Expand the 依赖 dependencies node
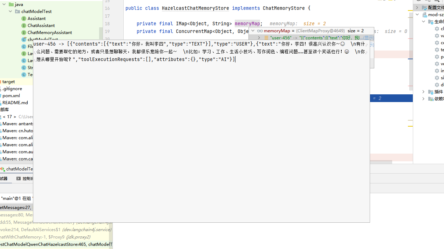This screenshot has width=444, height=249. tap(423, 99)
